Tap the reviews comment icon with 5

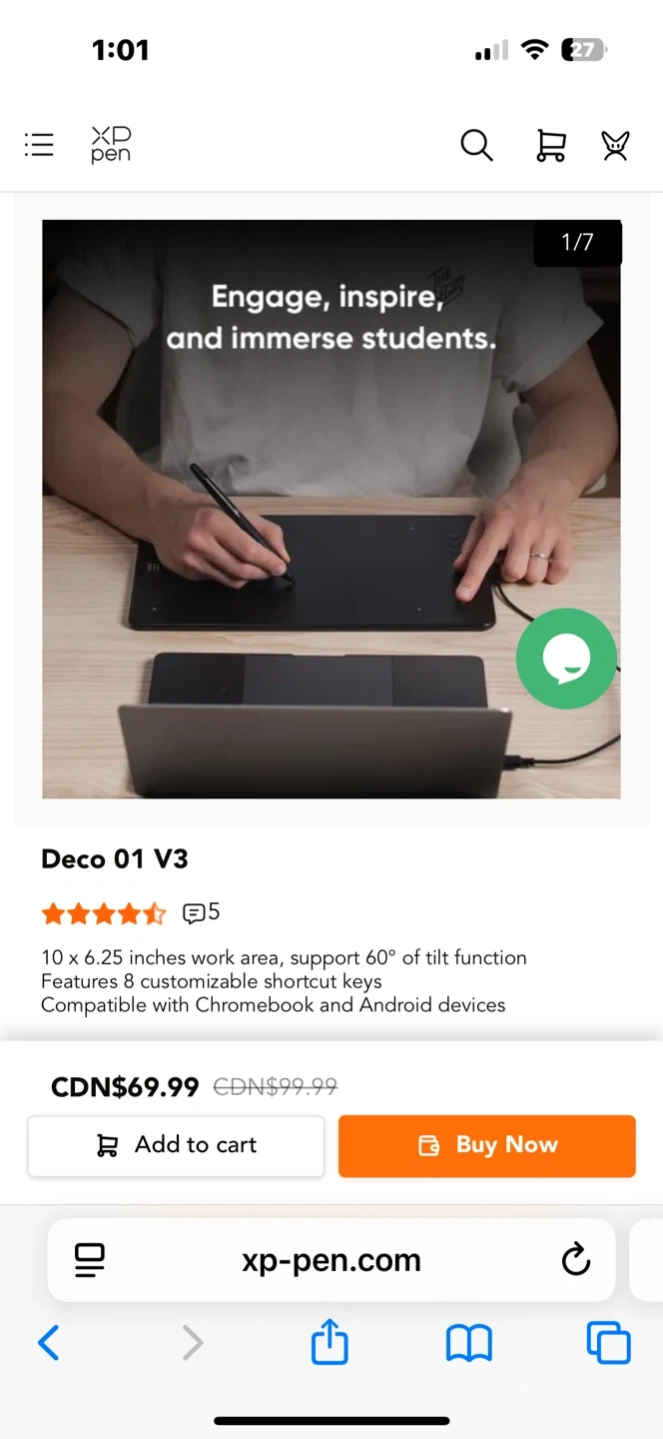[x=201, y=912]
